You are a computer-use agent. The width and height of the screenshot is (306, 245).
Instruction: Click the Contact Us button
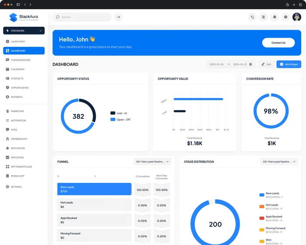pos(278,43)
